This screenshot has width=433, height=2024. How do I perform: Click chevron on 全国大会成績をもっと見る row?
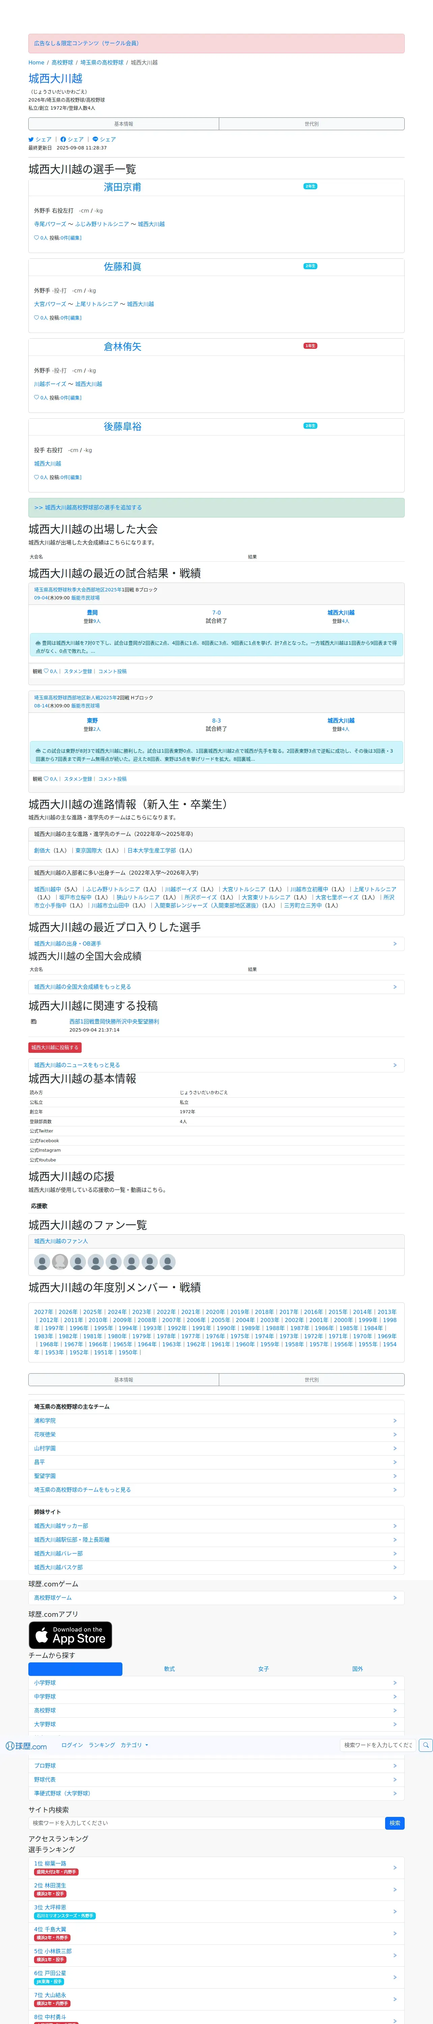point(395,987)
